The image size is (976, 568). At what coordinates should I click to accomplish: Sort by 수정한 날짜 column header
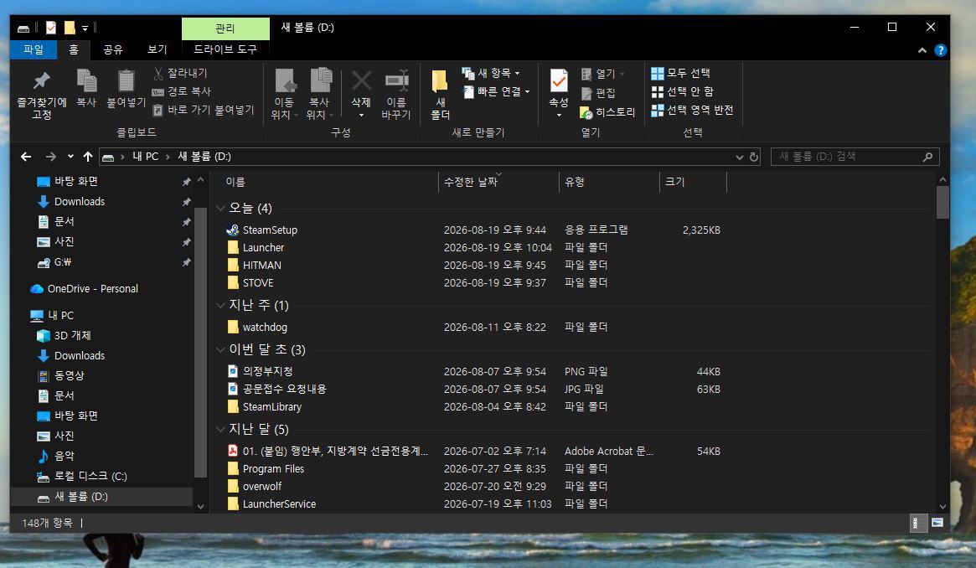[471, 182]
